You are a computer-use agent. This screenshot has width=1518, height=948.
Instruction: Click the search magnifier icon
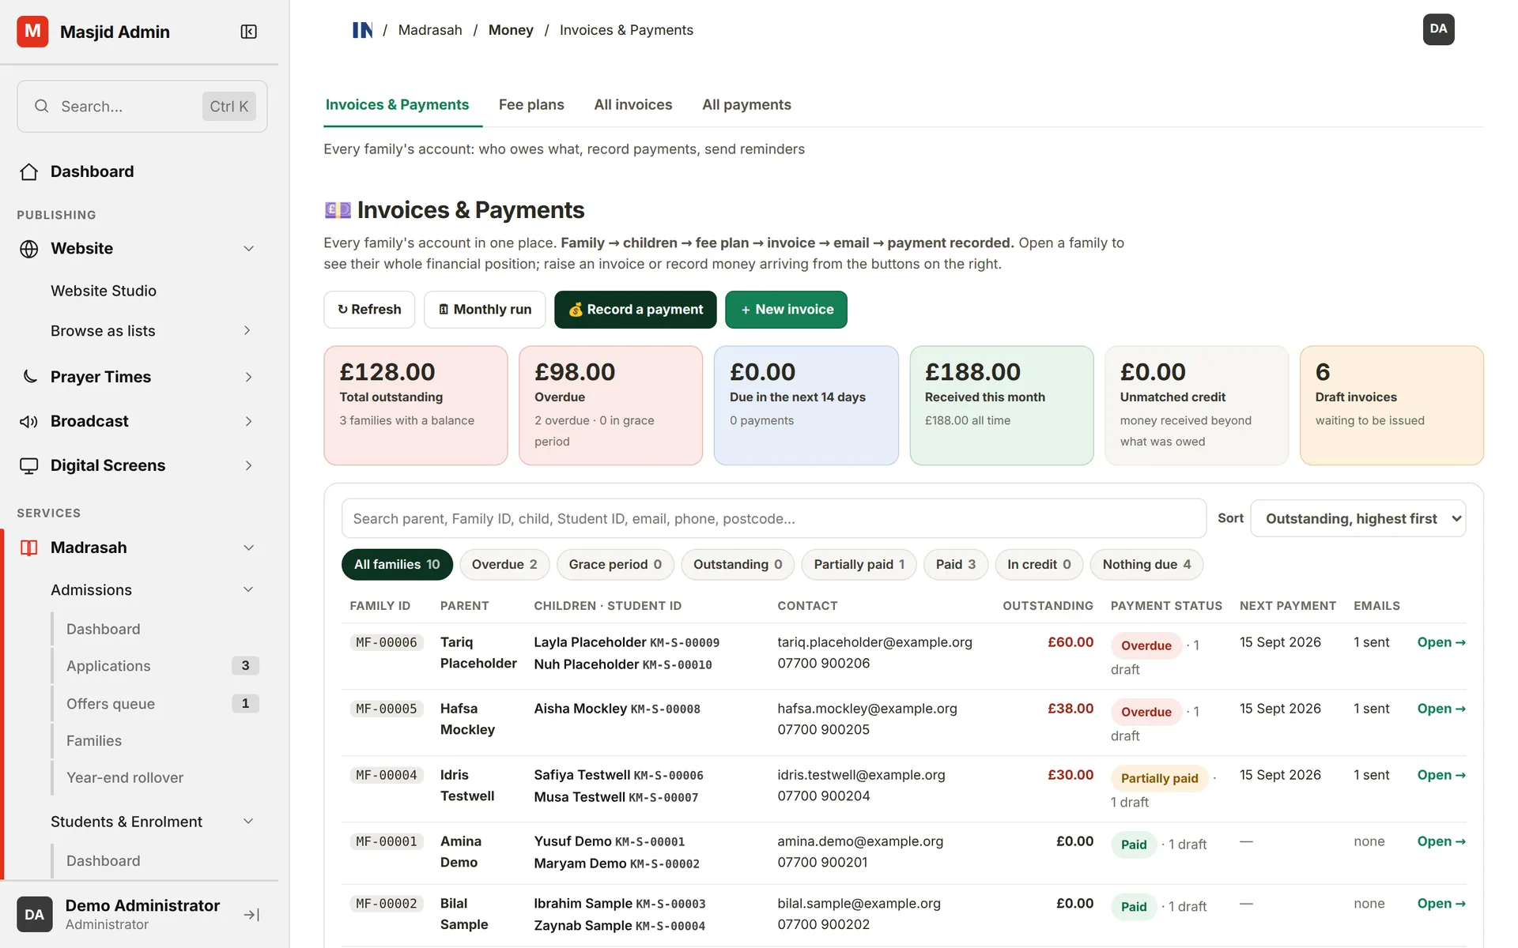(x=42, y=106)
